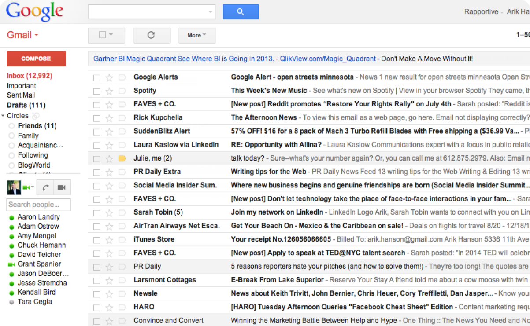The height and width of the screenshot is (326, 530).
Task: Open the 'Writing tips for the Web' email
Action: pos(268,172)
